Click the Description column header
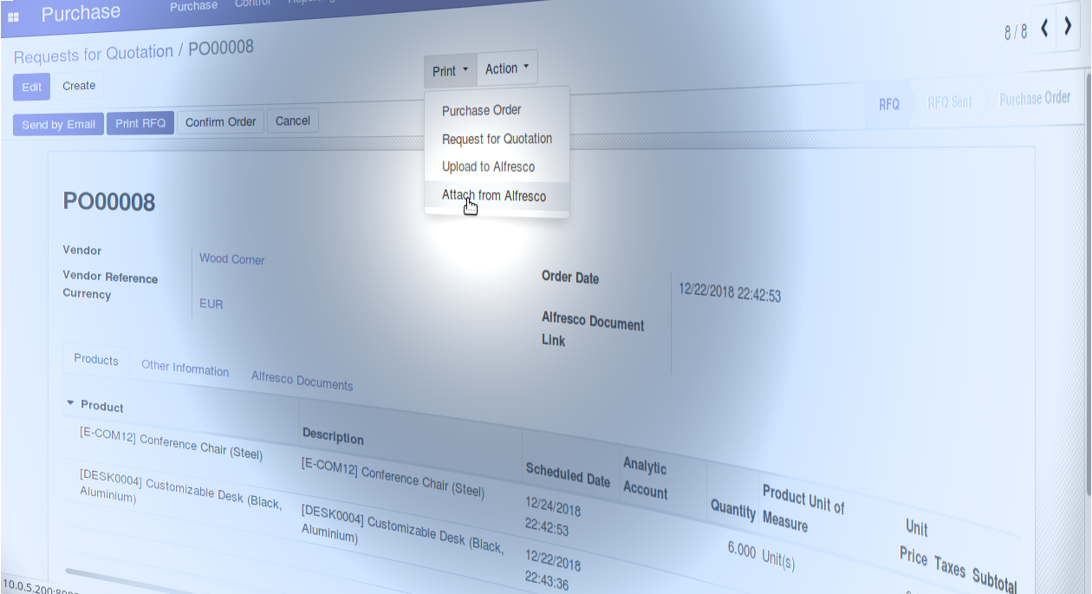 (333, 436)
